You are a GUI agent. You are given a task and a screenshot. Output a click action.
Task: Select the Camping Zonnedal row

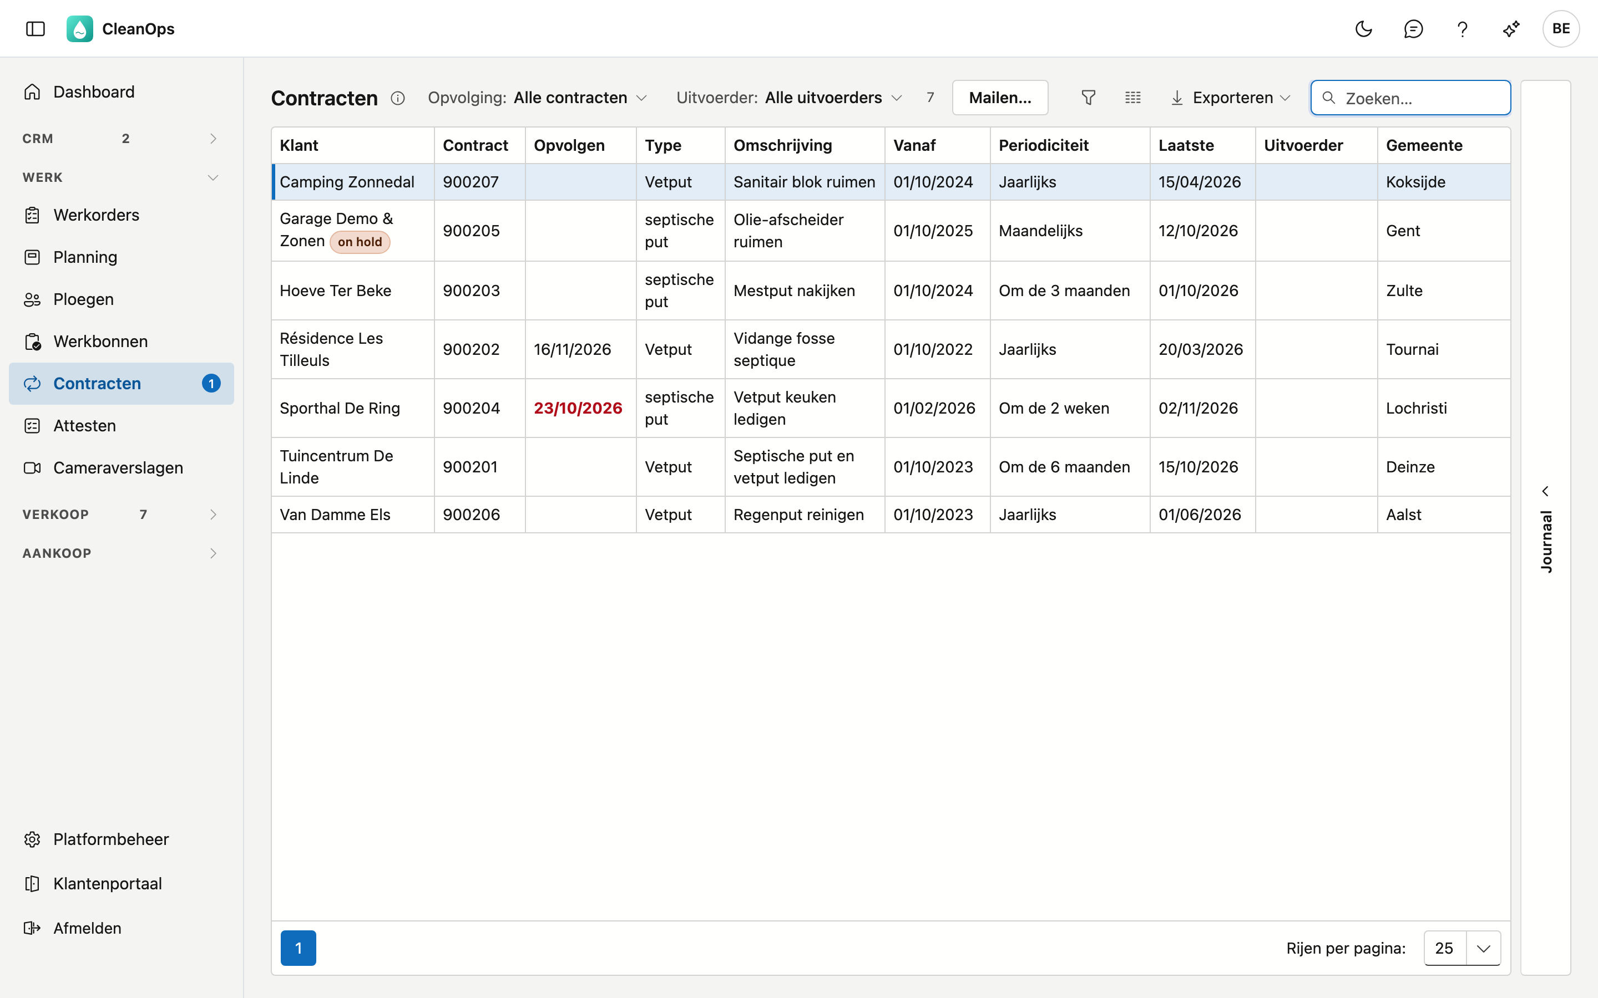[x=891, y=182]
